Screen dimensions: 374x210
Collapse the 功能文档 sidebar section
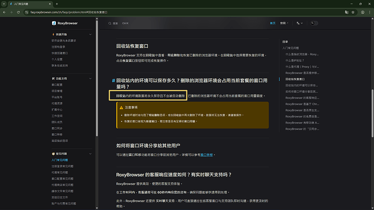pyautogui.click(x=91, y=78)
